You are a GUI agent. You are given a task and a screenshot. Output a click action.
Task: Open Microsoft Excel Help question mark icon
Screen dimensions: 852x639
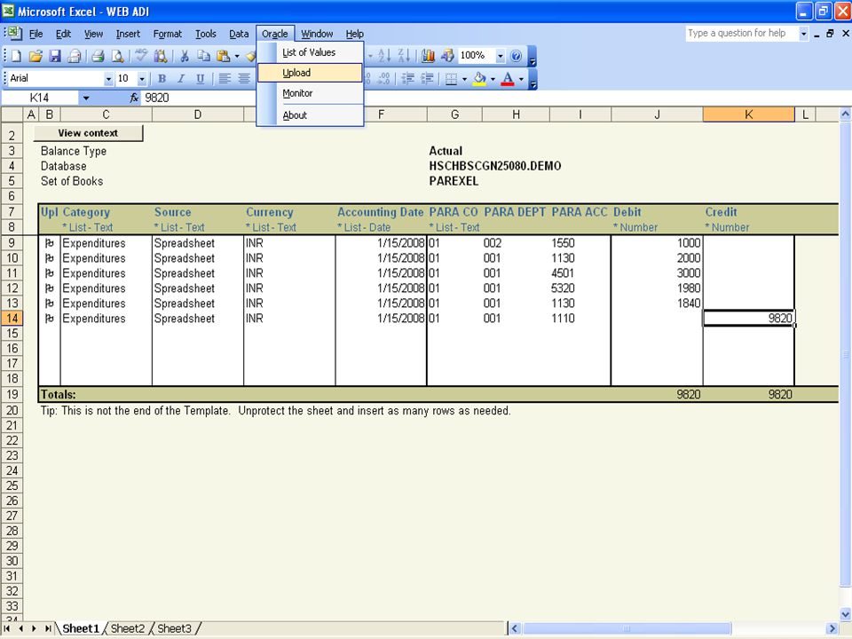tap(517, 55)
